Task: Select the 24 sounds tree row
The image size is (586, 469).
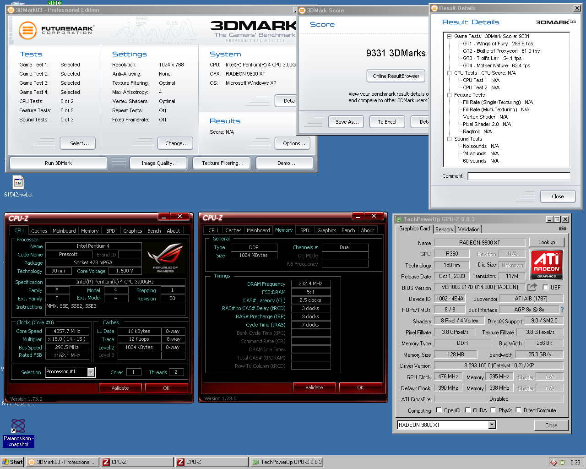Action: coord(481,153)
